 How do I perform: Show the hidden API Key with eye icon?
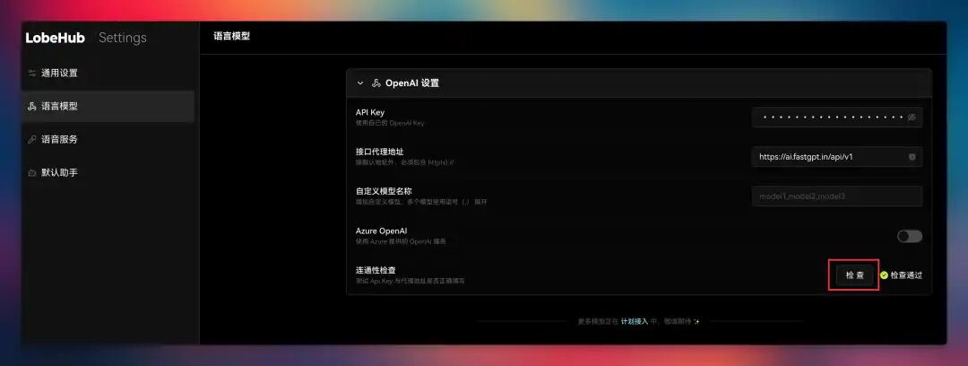pyautogui.click(x=912, y=118)
